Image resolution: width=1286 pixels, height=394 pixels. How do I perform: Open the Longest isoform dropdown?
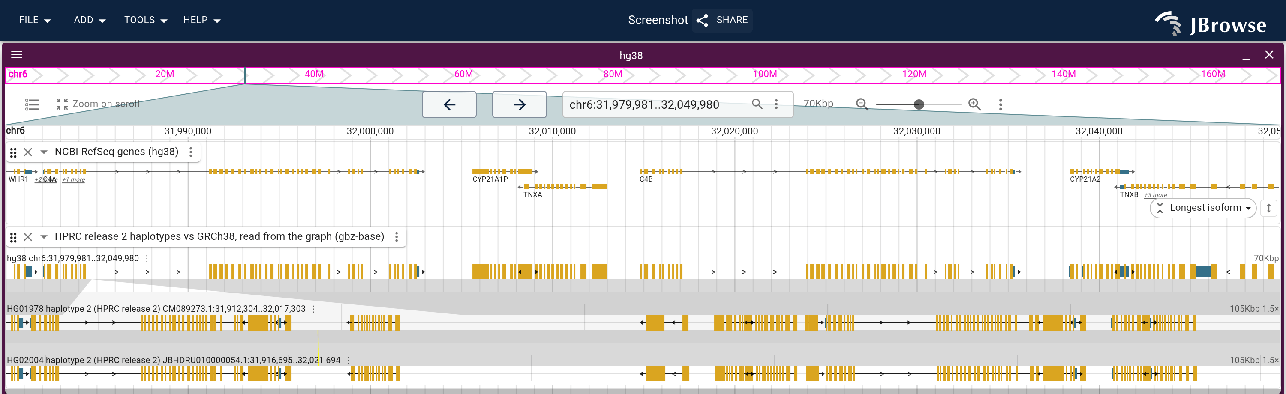click(1203, 207)
